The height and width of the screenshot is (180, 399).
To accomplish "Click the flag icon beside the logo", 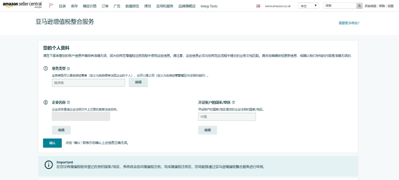I will (51, 6).
